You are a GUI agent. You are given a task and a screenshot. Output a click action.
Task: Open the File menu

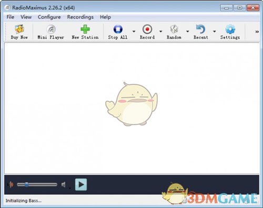pos(11,17)
